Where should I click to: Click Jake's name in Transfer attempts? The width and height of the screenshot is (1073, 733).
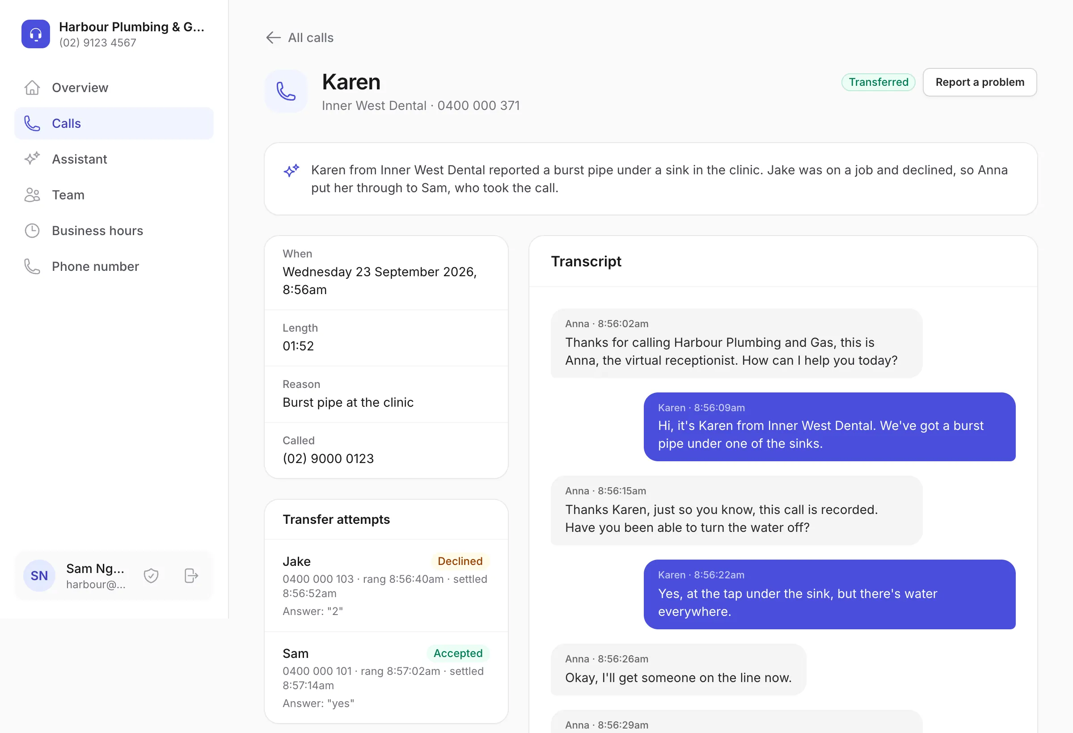coord(296,561)
